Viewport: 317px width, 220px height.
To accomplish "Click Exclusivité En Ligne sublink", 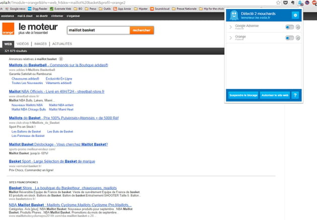I will point(59,79).
